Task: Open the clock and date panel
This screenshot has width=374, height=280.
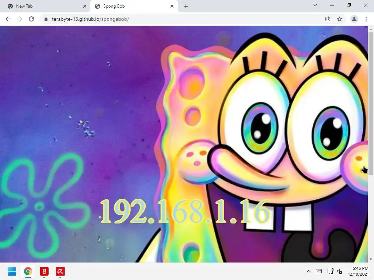Action: (x=358, y=271)
